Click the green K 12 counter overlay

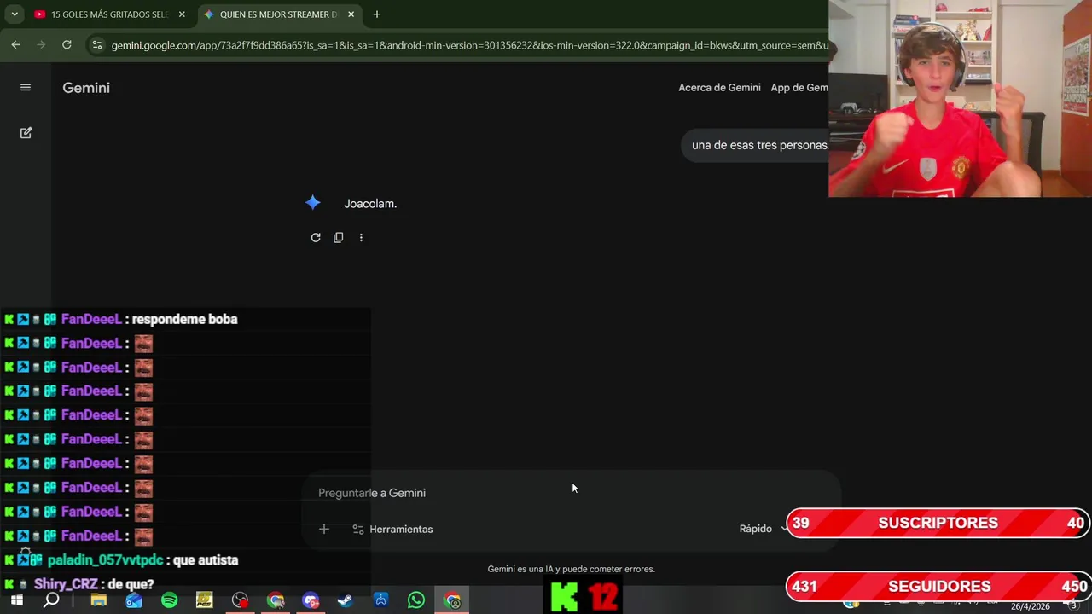pos(584,597)
